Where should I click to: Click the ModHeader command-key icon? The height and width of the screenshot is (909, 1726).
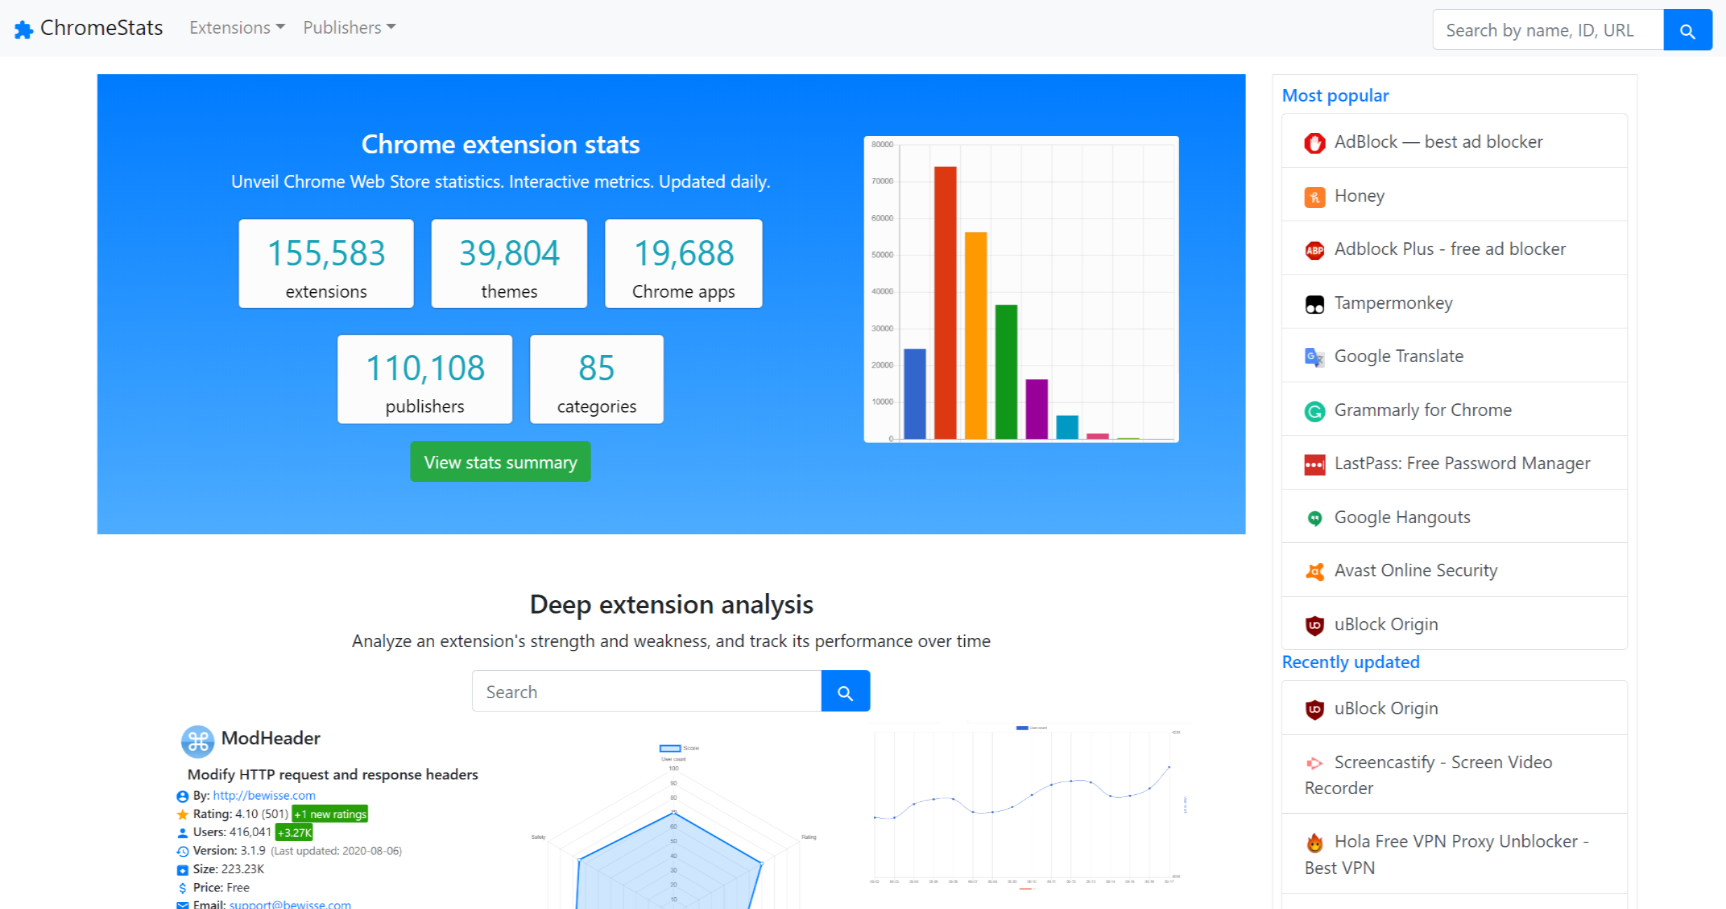coord(198,742)
